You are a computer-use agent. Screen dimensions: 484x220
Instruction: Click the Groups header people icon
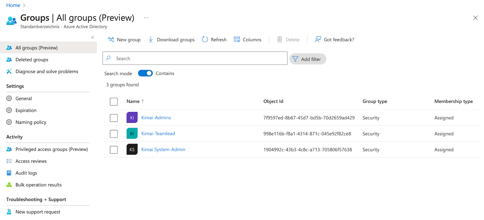click(x=12, y=21)
